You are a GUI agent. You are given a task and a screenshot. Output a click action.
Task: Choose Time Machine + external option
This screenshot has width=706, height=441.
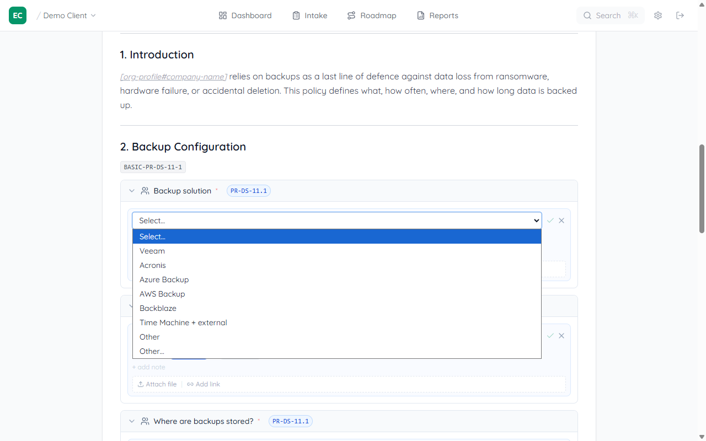click(183, 322)
